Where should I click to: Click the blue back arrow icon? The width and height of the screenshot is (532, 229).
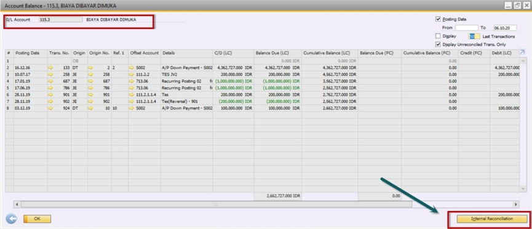pos(12,219)
